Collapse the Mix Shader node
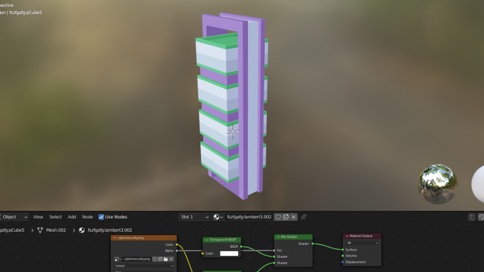484x272 pixels. 278,237
